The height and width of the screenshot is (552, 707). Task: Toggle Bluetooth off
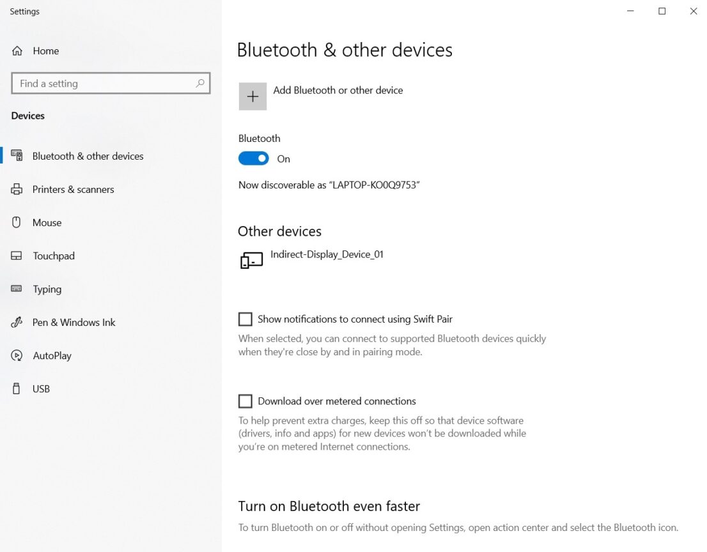click(x=253, y=158)
